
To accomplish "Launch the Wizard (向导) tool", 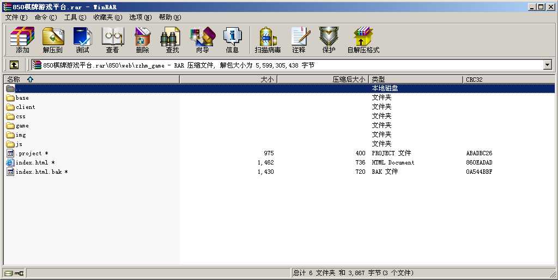I will coord(203,40).
